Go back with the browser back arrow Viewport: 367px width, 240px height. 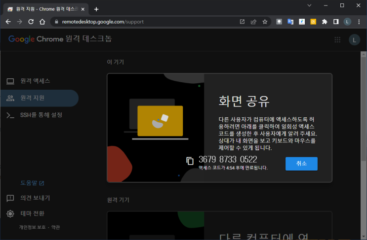(x=8, y=22)
